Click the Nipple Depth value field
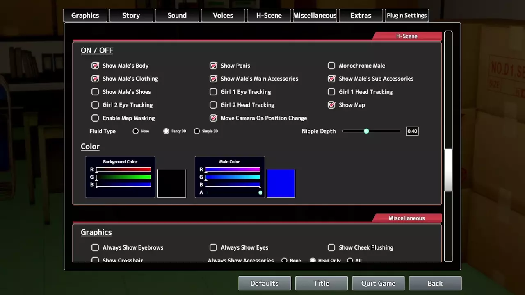This screenshot has width=525, height=295. click(x=412, y=131)
